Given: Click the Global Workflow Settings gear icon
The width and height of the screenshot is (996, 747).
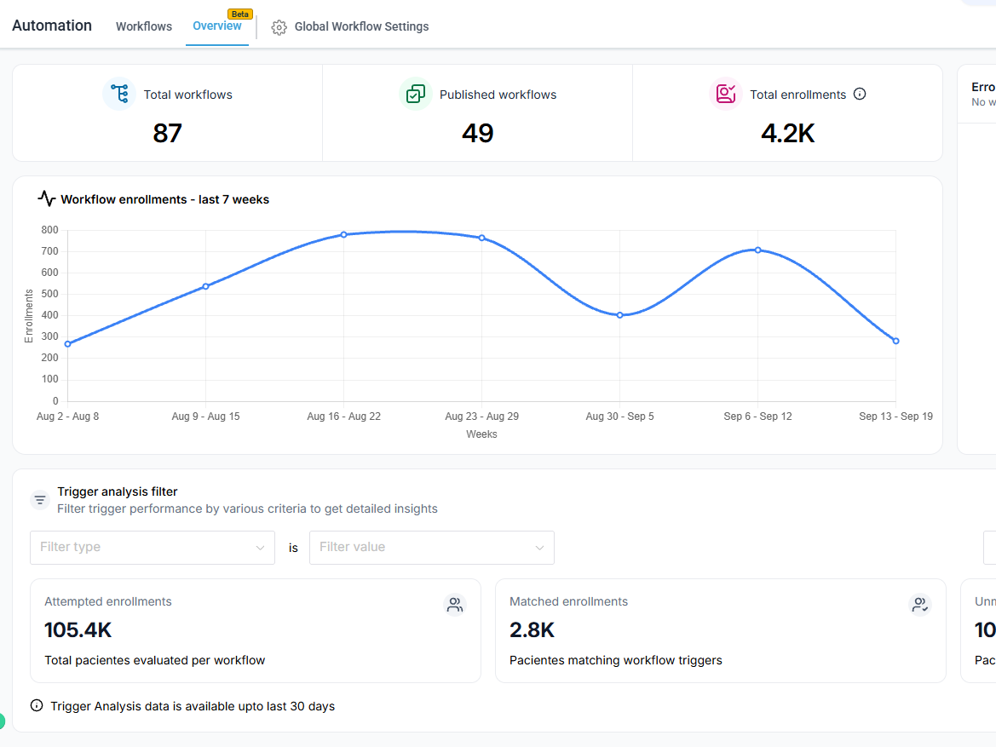Looking at the screenshot, I should [x=279, y=27].
